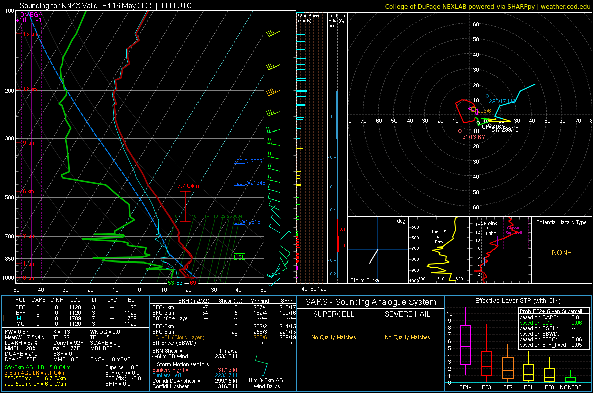
Task: Click the CINH column header
Action: pyautogui.click(x=57, y=300)
